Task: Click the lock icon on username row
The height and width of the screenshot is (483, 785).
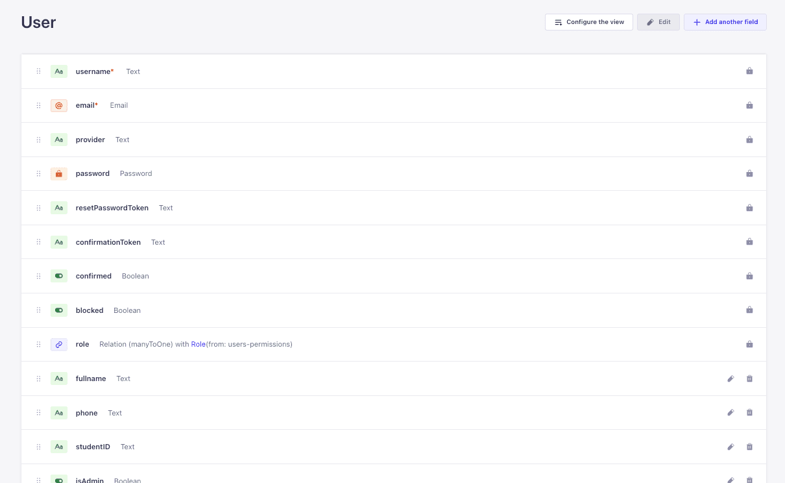Action: [749, 71]
